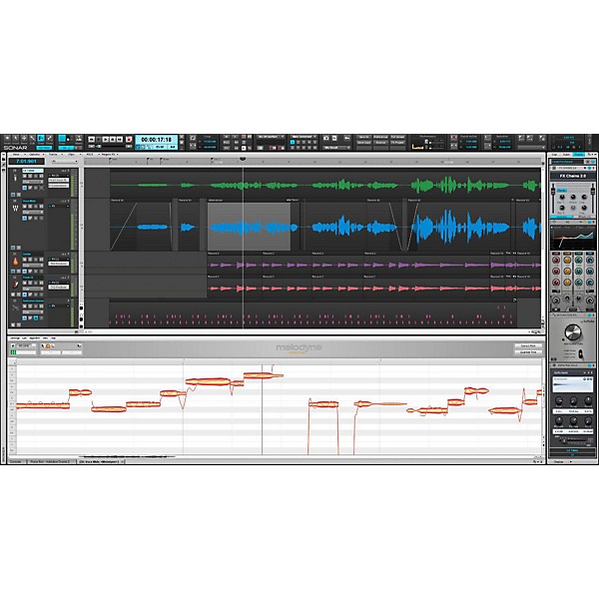599x599 pixels.
Task: Open the View menu in track view
Action: point(16,155)
